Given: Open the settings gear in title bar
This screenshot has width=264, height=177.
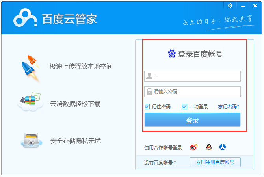Looking at the screenshot, I should pyautogui.click(x=230, y=6).
